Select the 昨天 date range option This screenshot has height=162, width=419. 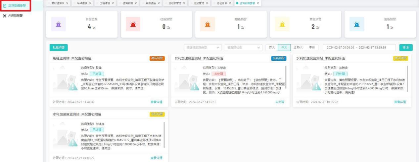pos(272,47)
